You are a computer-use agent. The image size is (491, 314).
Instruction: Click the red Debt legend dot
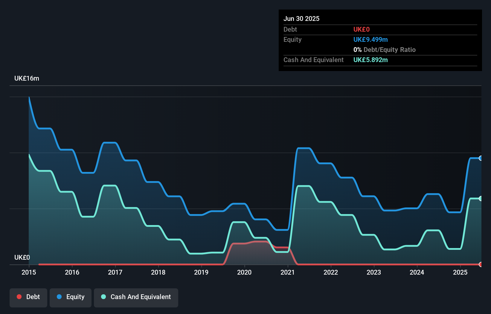click(19, 297)
